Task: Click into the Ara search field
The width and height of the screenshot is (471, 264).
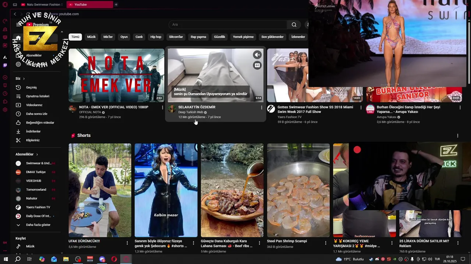Action: (x=228, y=25)
